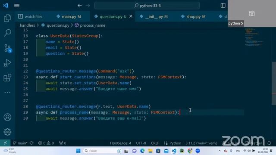Open the Mail app from the taskbar
This screenshot has width=276, height=155.
pyautogui.click(x=166, y=151)
